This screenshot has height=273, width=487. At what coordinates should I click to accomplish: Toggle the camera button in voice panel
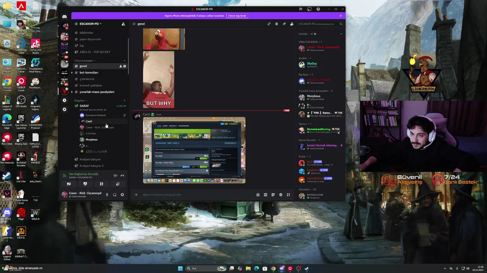tap(69, 184)
